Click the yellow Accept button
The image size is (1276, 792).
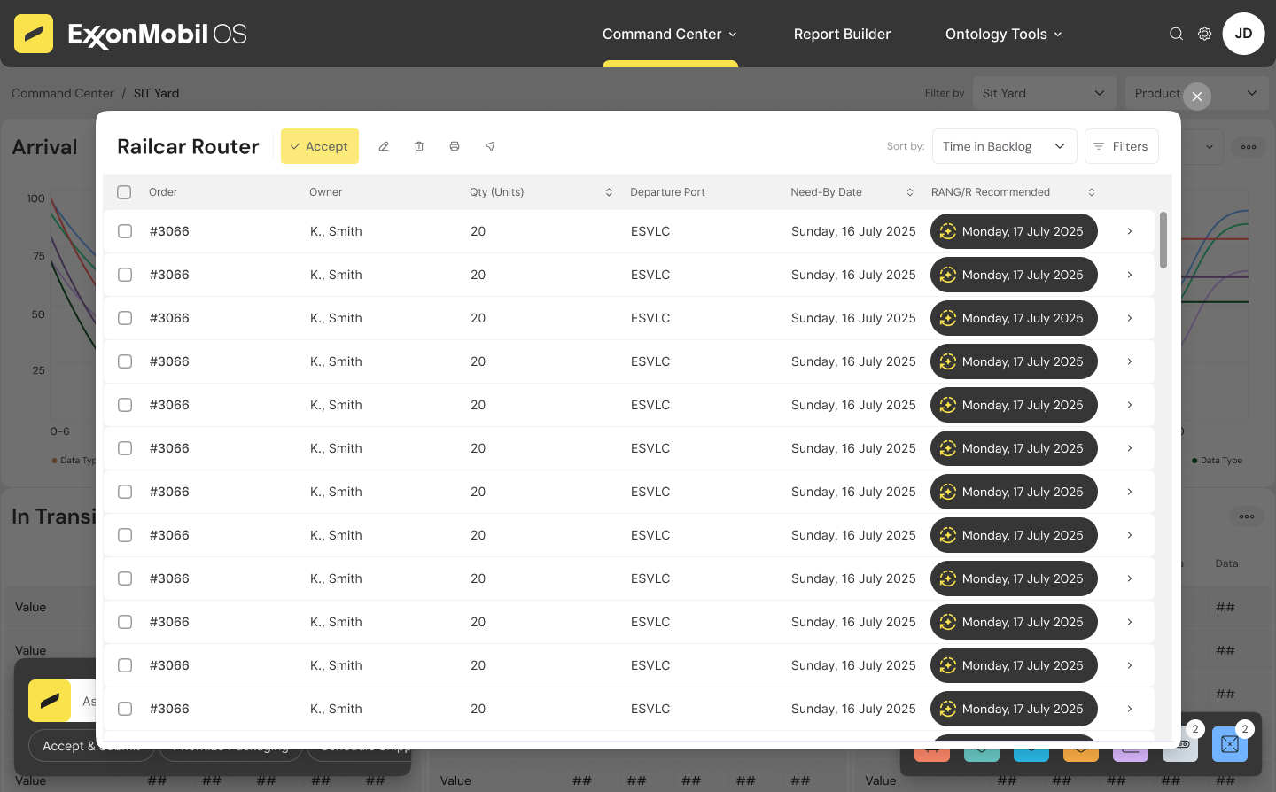(x=320, y=146)
